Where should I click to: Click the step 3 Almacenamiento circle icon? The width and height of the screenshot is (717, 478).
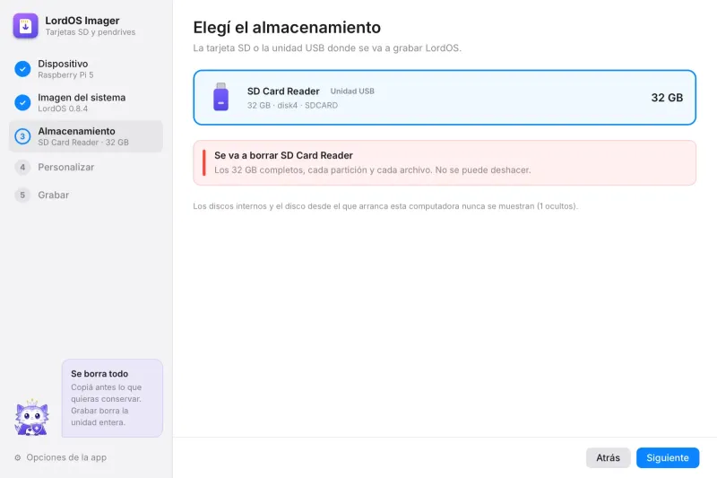22,136
